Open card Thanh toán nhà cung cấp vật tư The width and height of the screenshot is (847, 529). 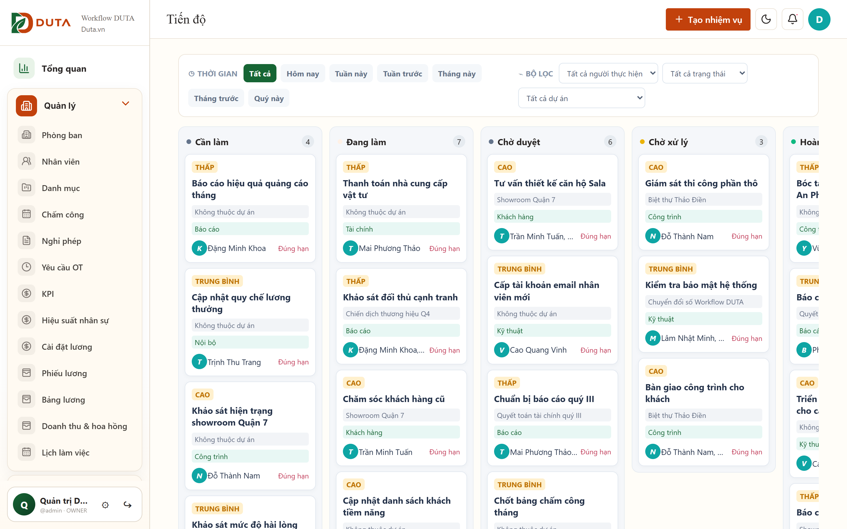point(401,209)
